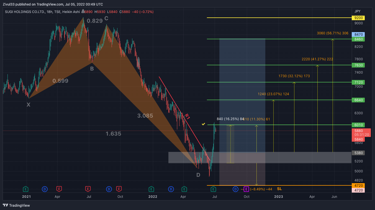This screenshot has width=375, height=210.
Task: Click the green earnings icon above 2021 label
Action: (x=25, y=189)
